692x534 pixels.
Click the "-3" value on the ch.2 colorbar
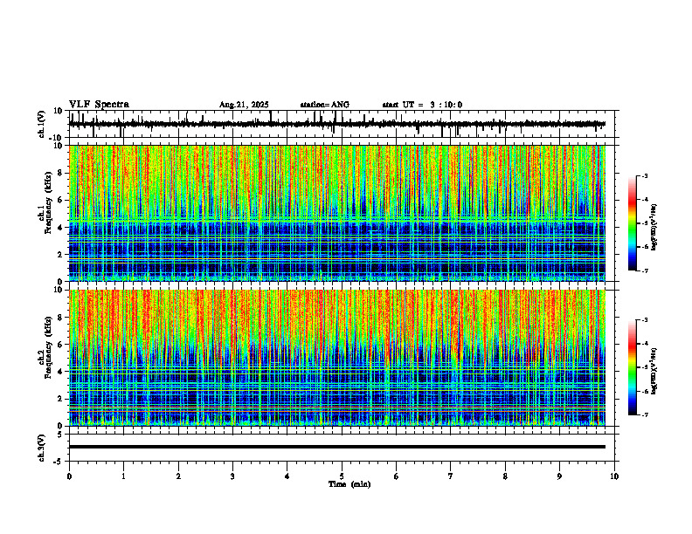tap(645, 320)
